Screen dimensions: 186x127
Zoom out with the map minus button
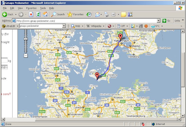26,56
